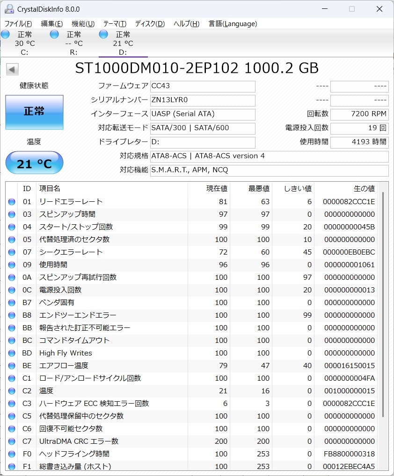Select the raw value 0000082CCC1E of row 01

tap(349, 202)
